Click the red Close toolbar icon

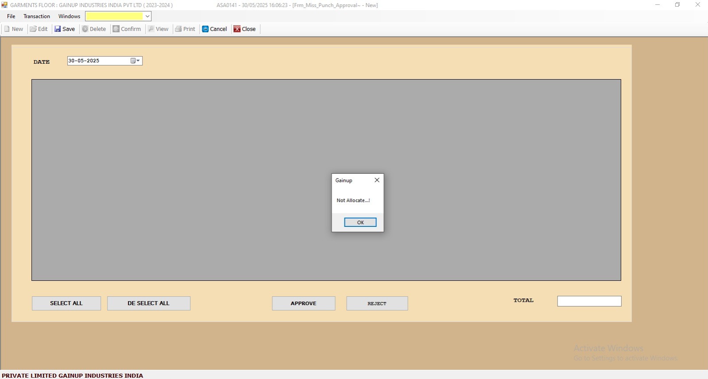click(237, 29)
